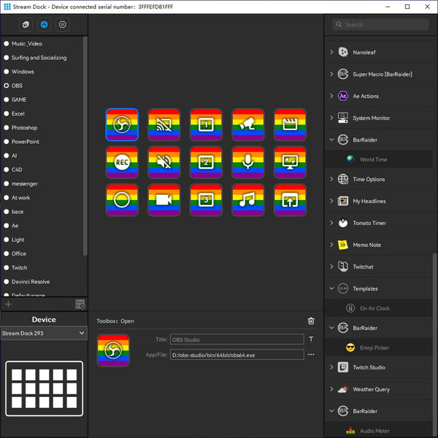Click the blue store icon in top toolbar

coord(44,25)
